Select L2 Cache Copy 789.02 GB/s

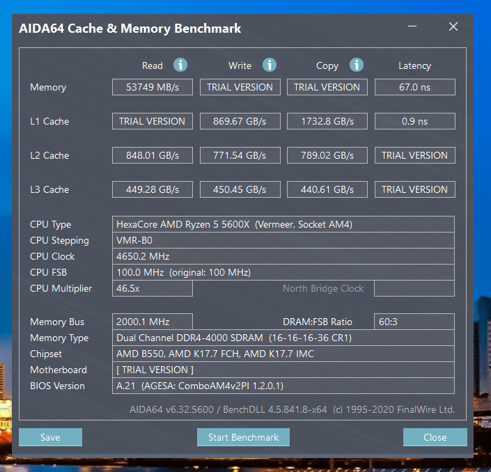pyautogui.click(x=327, y=155)
